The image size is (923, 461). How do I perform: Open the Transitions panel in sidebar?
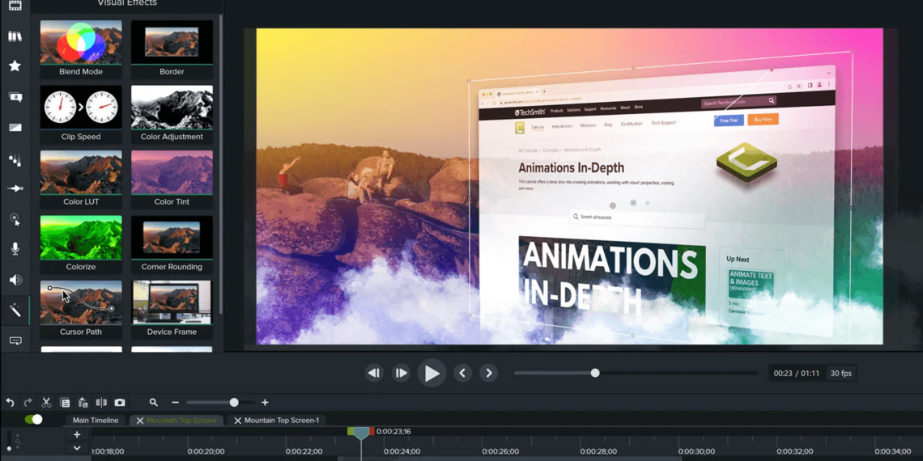(x=15, y=127)
